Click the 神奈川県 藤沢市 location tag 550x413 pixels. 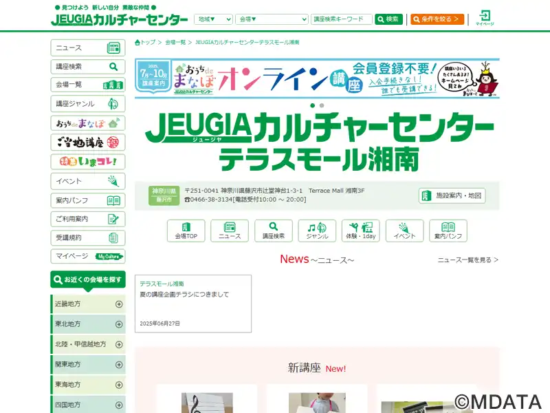[164, 195]
